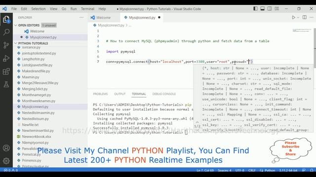Open Nestedlistmaxmin.py file

tap(38, 113)
